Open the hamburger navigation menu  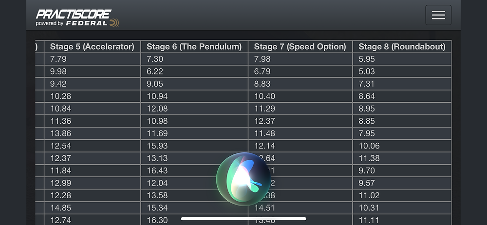tap(438, 15)
